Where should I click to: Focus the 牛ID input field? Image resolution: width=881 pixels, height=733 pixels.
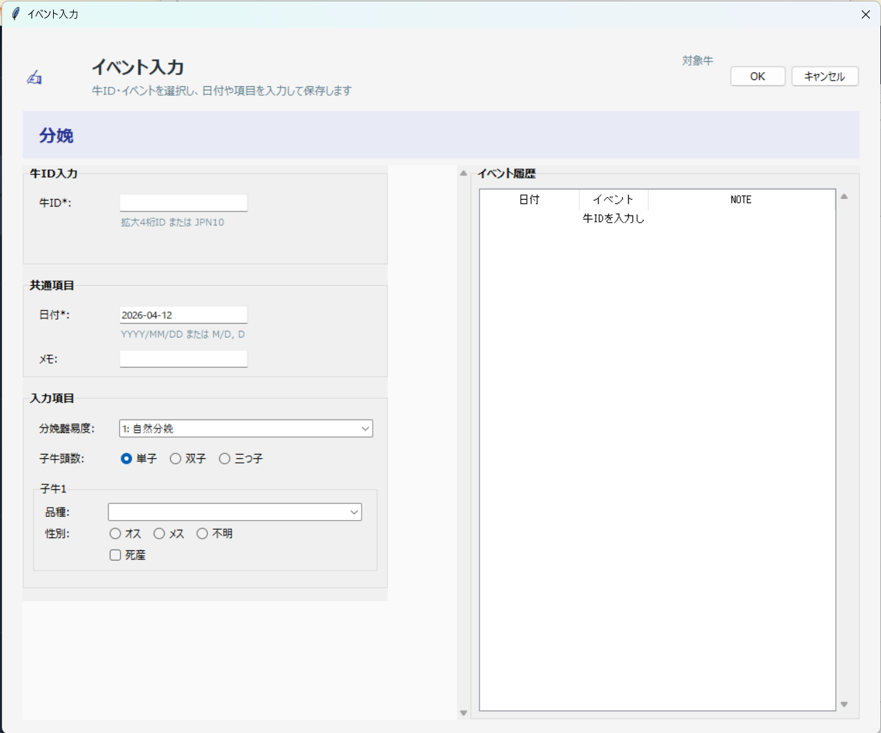pyautogui.click(x=183, y=203)
